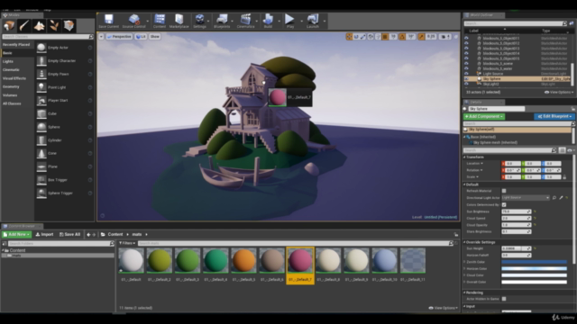Click the Import button
The height and width of the screenshot is (324, 577).
tap(44, 234)
